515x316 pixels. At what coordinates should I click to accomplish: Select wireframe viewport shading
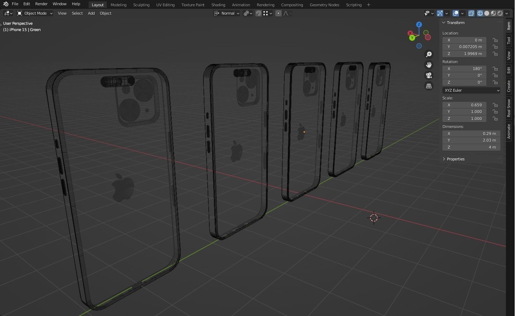tap(480, 13)
